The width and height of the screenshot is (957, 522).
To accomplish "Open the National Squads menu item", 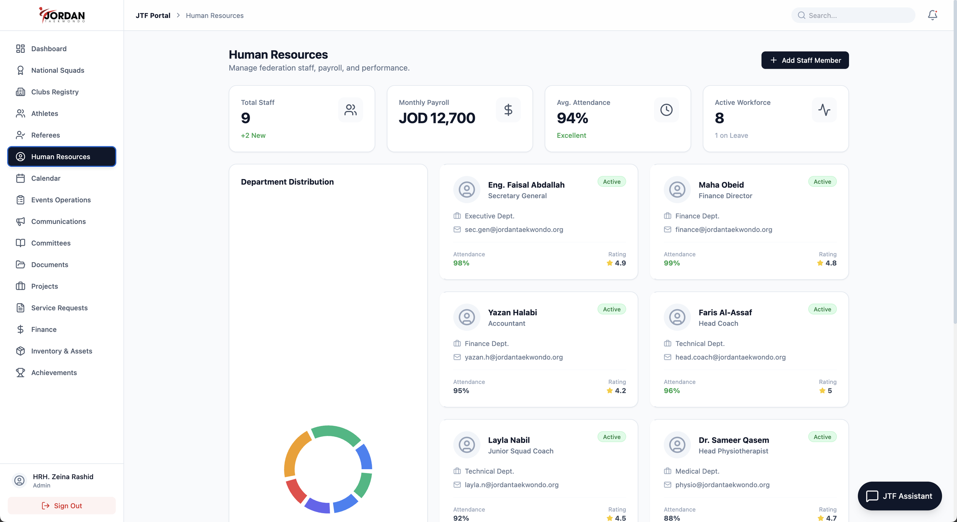I will (x=57, y=70).
